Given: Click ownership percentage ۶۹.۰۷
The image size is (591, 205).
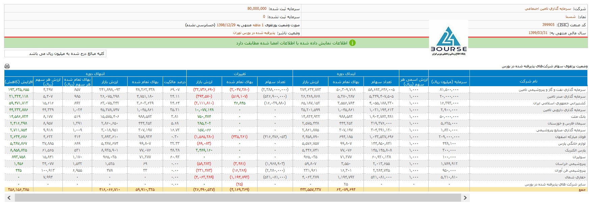Looking at the screenshot, I should [174, 90].
